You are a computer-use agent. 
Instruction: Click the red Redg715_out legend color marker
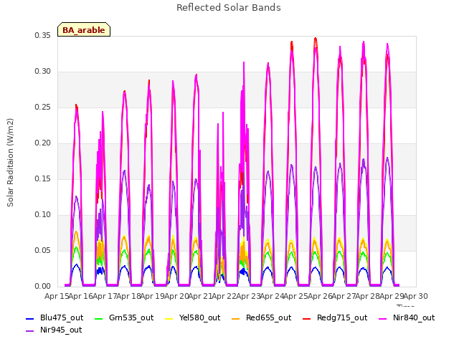307,319
